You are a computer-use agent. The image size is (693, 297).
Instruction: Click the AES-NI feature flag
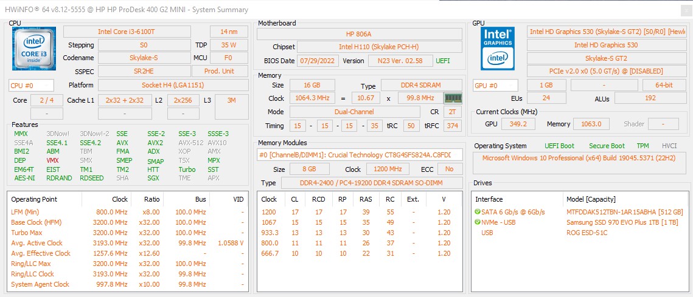[x=24, y=179]
